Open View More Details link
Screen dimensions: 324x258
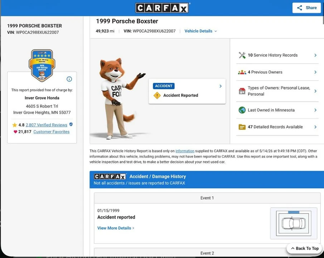[x=116, y=228]
